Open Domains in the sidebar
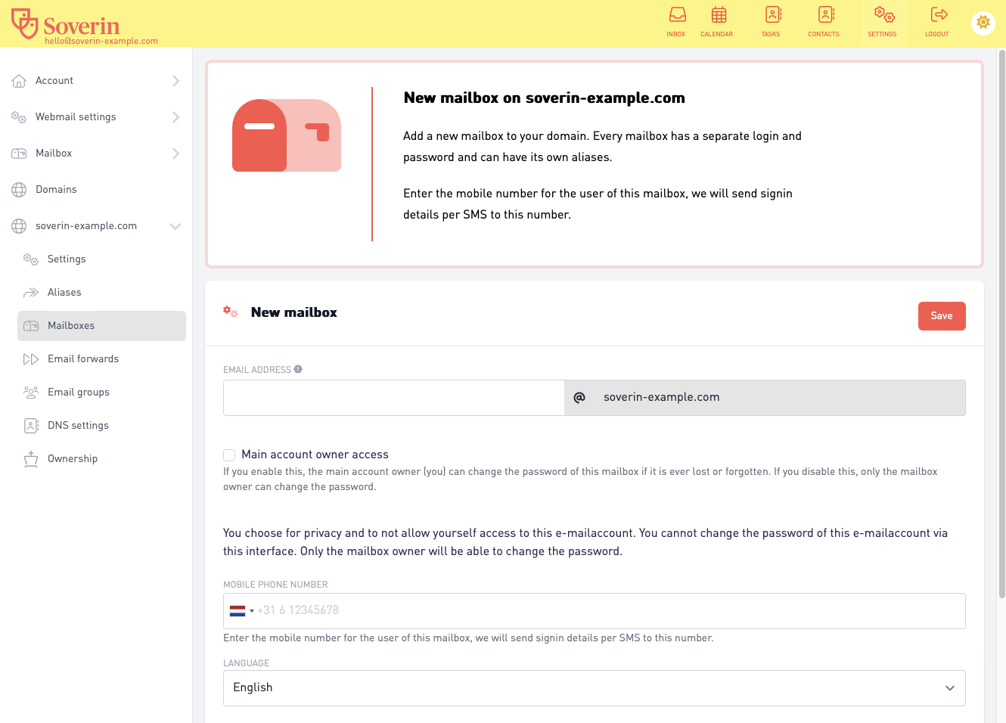 pos(56,190)
